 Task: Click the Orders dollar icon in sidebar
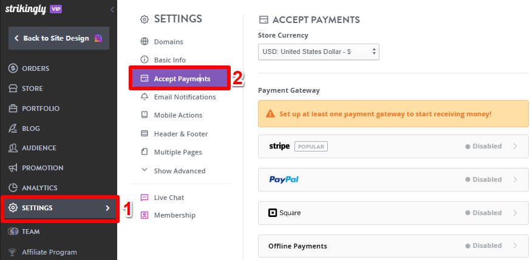[x=13, y=68]
